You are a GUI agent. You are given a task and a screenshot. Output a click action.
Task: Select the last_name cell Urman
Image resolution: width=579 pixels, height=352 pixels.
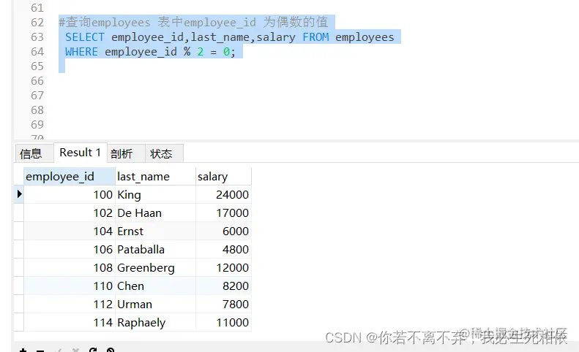click(155, 304)
